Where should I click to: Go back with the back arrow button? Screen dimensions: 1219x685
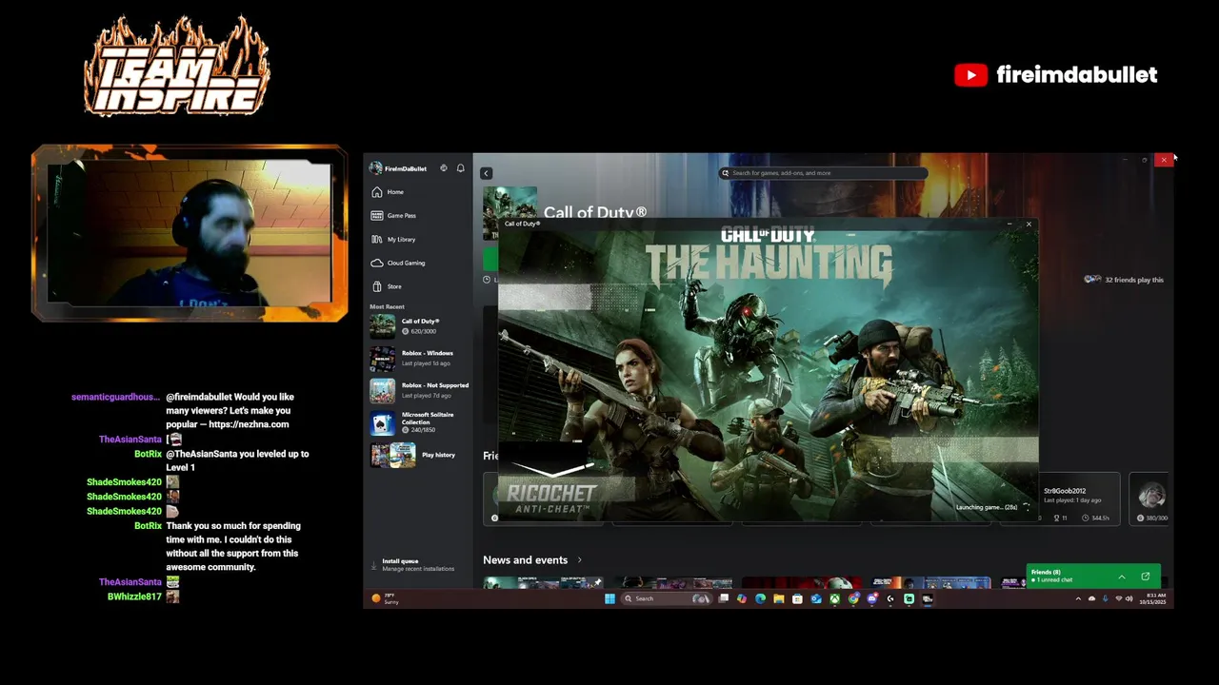[x=487, y=173]
